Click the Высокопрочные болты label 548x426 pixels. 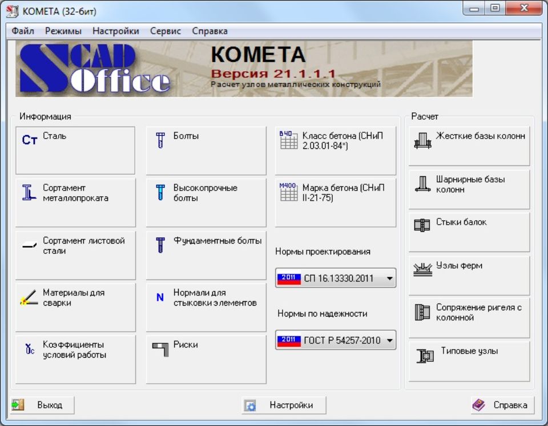coord(205,193)
